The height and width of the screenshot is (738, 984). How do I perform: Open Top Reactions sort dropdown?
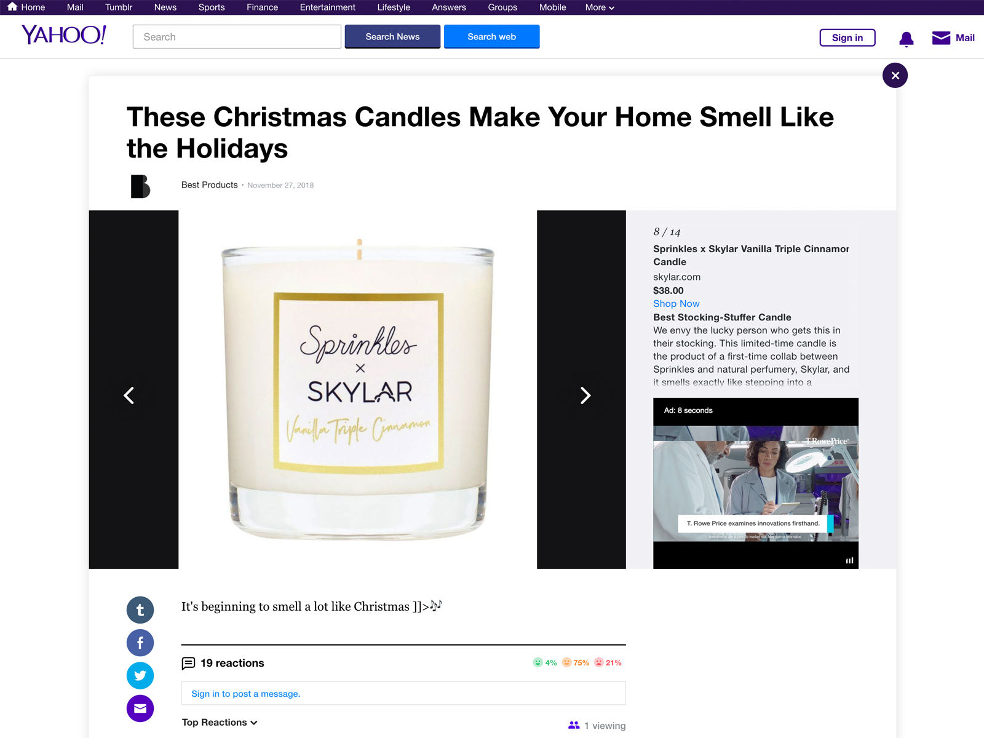pos(220,722)
